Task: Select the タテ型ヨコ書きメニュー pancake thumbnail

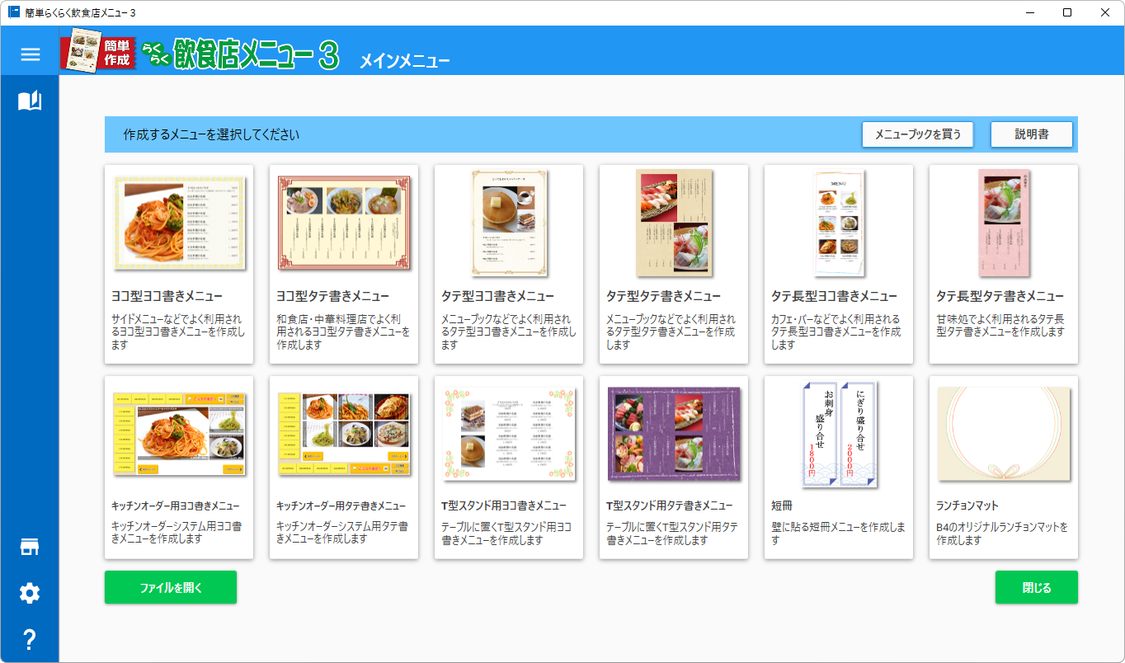Action: click(509, 223)
